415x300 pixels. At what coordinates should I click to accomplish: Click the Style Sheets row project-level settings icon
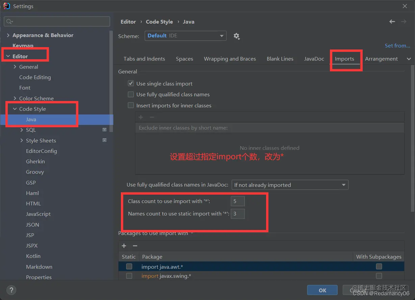click(x=105, y=140)
